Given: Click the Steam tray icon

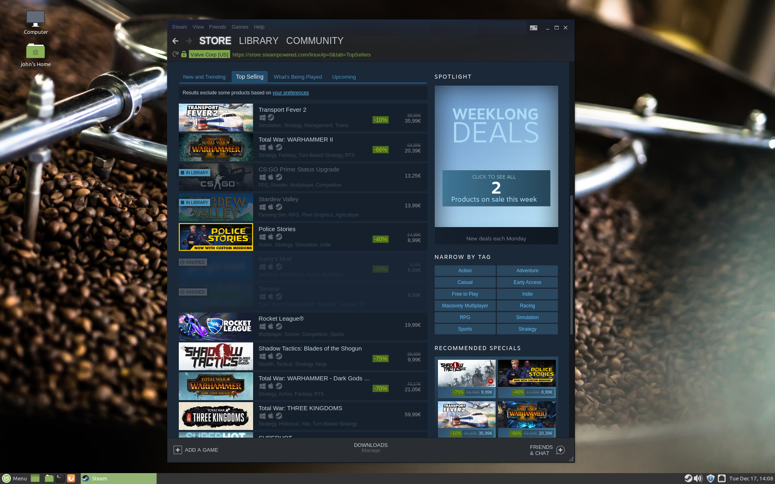Looking at the screenshot, I should click(688, 478).
